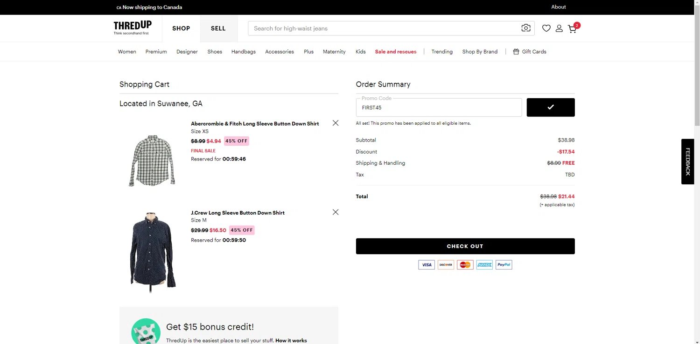The height and width of the screenshot is (344, 700).
Task: Open the Accessories category menu
Action: pyautogui.click(x=280, y=52)
